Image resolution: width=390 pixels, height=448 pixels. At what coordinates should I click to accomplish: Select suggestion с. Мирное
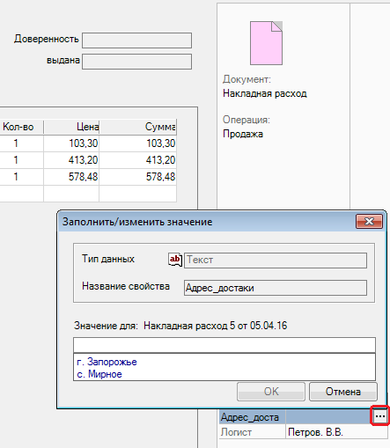99,374
